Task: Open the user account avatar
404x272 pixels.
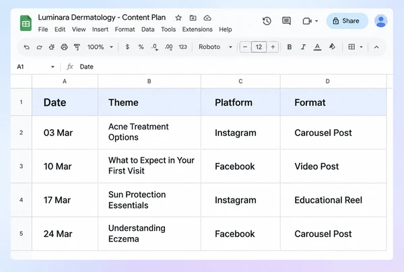Action: tap(381, 21)
